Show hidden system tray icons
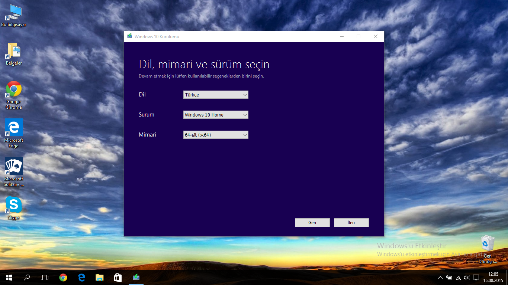The image size is (508, 285). (440, 278)
